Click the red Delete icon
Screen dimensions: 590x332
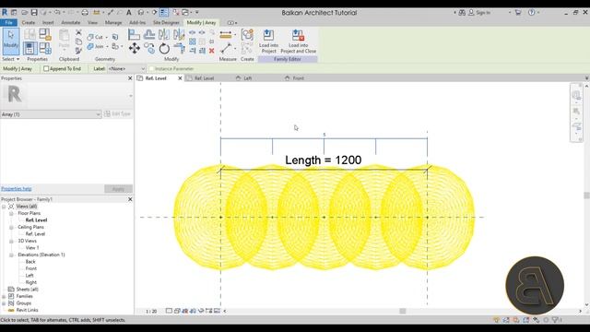click(x=211, y=51)
